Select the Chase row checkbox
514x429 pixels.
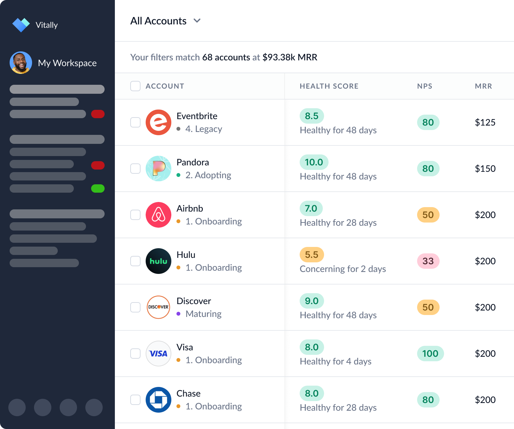135,400
